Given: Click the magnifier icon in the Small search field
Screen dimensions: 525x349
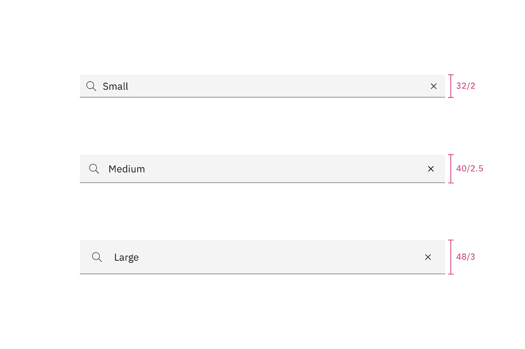Looking at the screenshot, I should coord(91,86).
